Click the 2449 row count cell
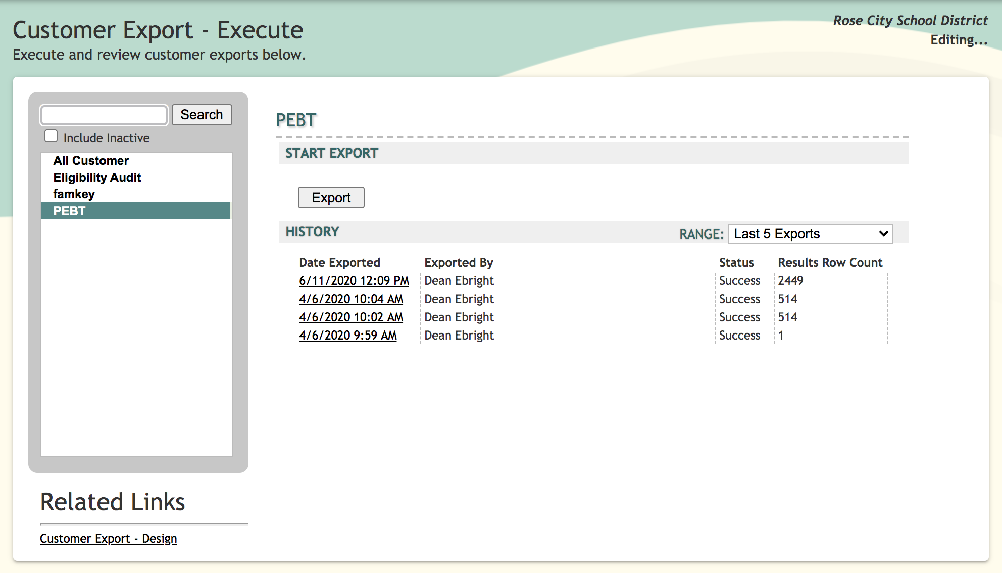Image resolution: width=1002 pixels, height=573 pixels. click(x=790, y=281)
